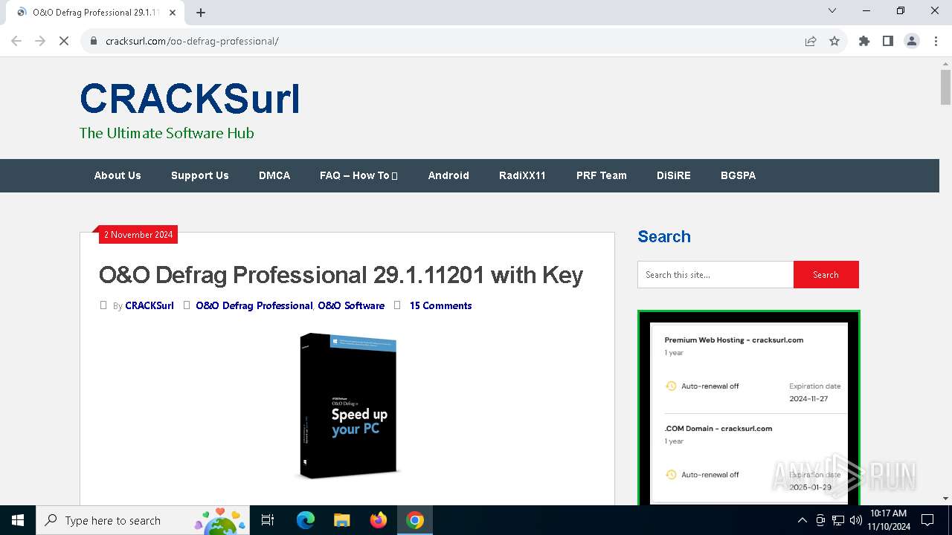The image size is (952, 535).
Task: Close the O&O Defrag tab
Action: point(173,12)
